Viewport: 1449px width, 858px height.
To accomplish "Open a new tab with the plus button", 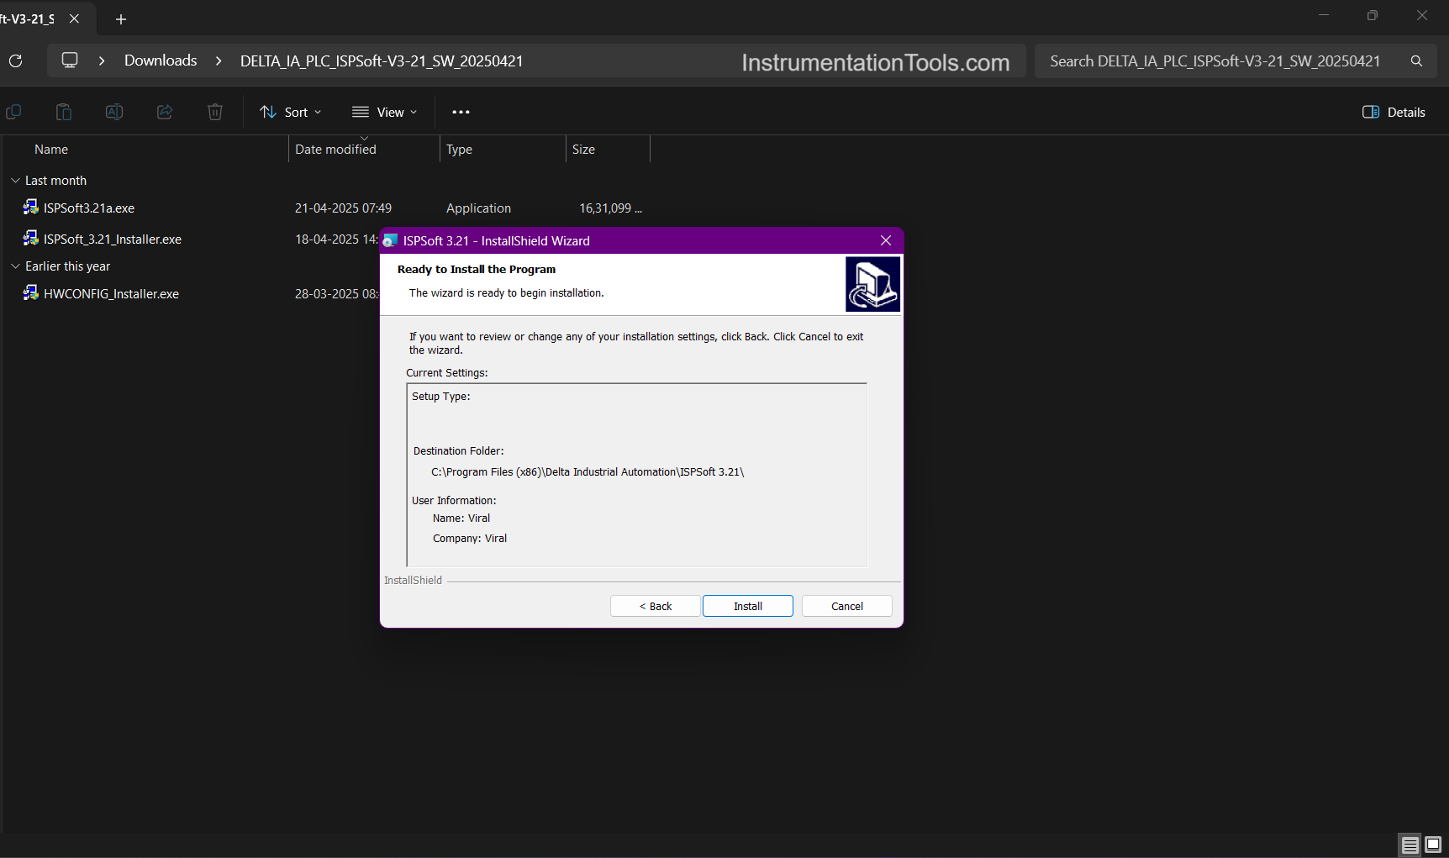I will (x=121, y=18).
